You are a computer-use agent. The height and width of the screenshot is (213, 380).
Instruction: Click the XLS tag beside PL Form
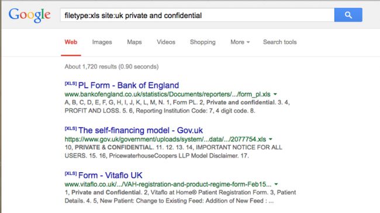pos(71,83)
